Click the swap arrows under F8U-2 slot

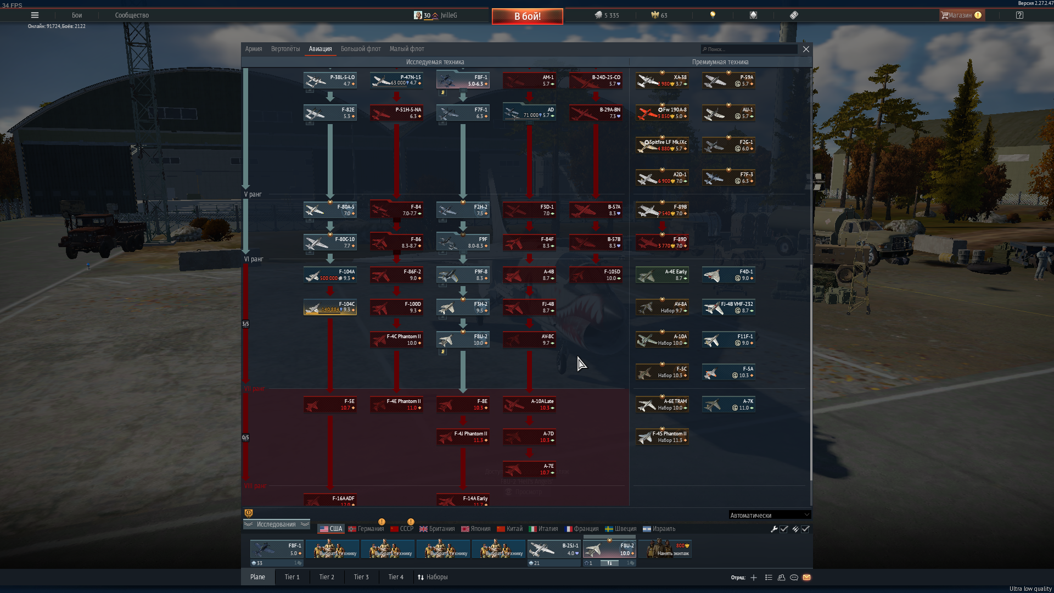609,563
